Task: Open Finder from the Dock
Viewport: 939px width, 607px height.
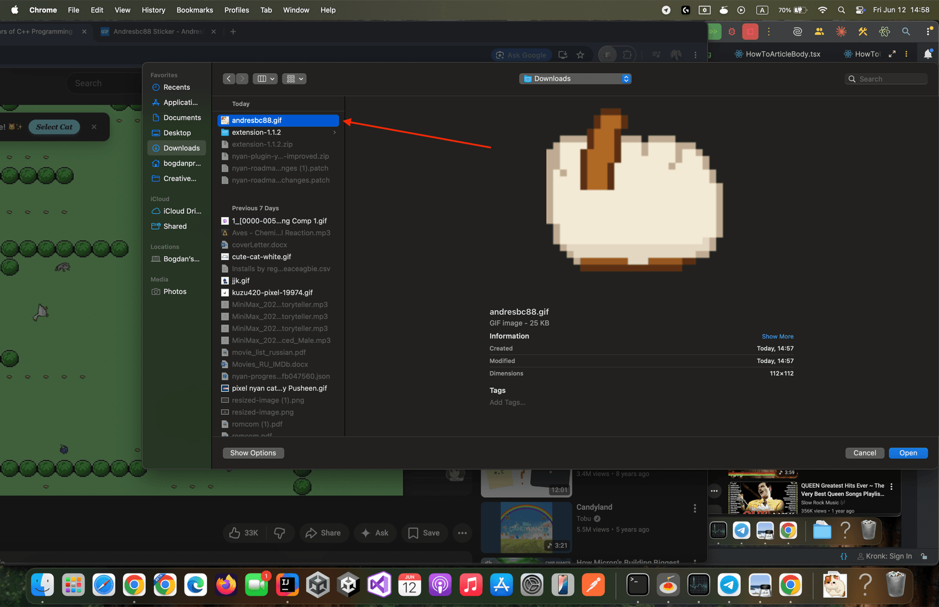Action: 43,585
